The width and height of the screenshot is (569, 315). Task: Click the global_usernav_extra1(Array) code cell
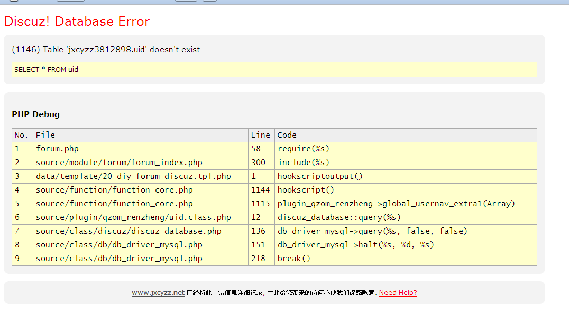point(406,204)
